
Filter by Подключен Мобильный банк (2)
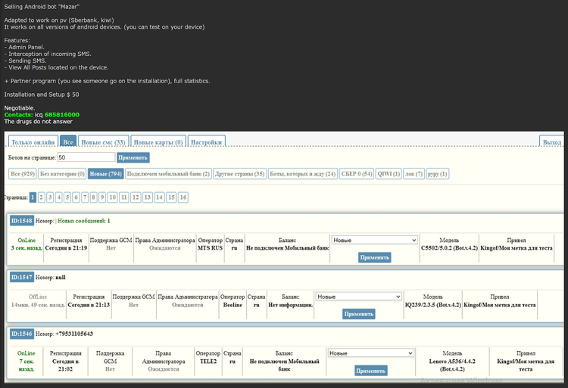pos(168,174)
